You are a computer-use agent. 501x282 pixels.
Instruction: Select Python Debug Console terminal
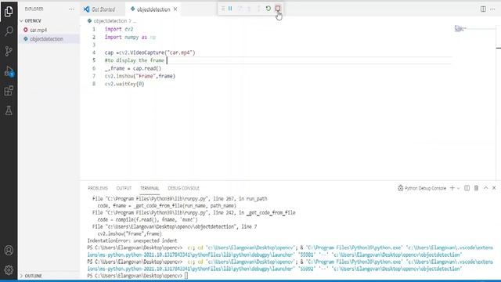[x=422, y=188]
